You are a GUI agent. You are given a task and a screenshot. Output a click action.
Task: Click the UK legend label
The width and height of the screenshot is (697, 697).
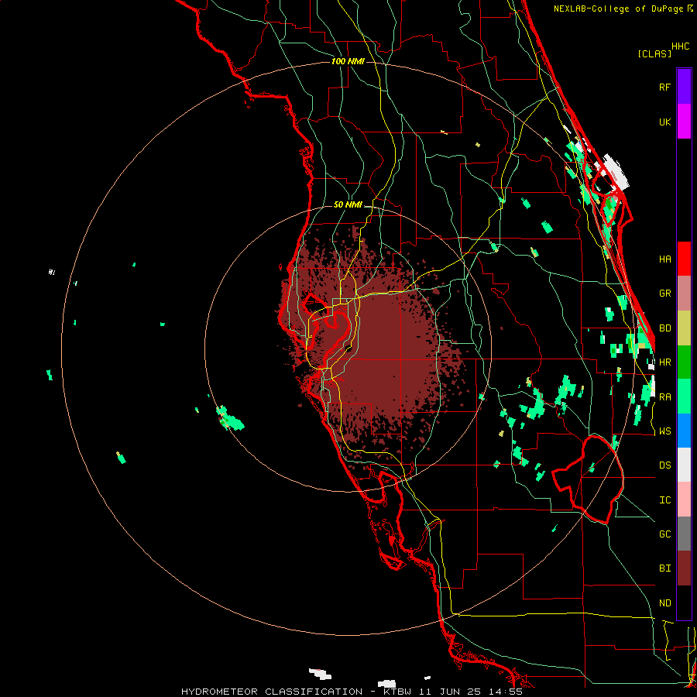point(665,122)
